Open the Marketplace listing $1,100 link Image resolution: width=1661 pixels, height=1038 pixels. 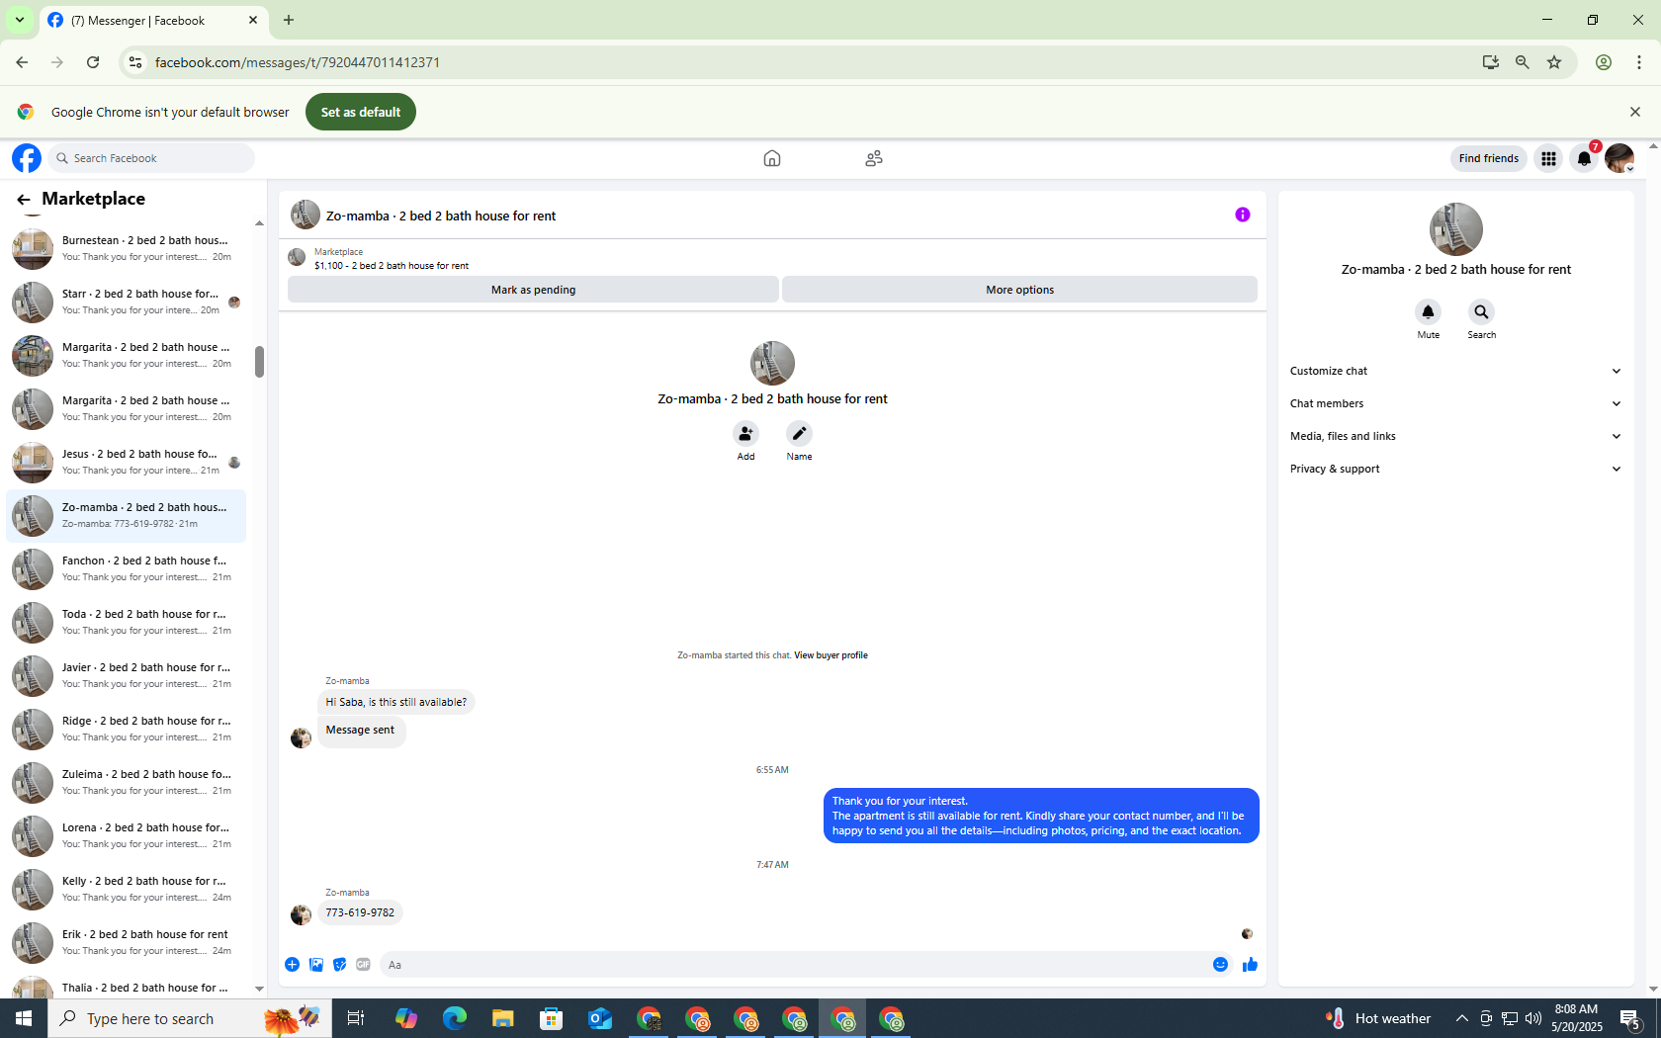point(392,266)
